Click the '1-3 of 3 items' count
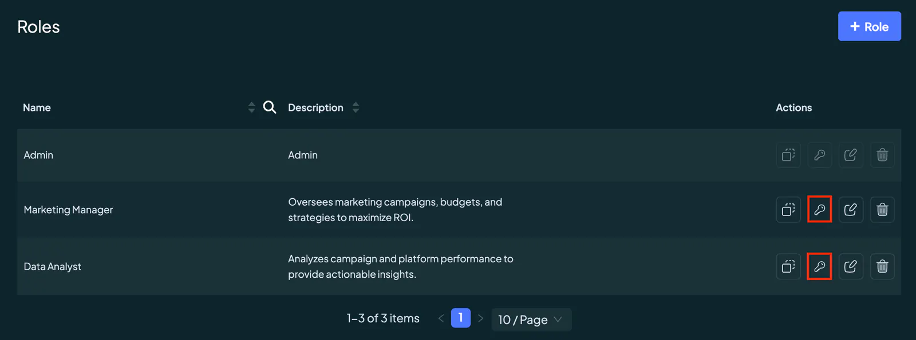 tap(383, 318)
